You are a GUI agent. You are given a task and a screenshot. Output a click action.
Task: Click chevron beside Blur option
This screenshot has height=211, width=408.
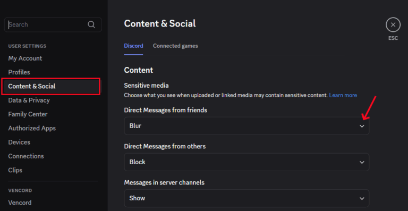(x=362, y=126)
